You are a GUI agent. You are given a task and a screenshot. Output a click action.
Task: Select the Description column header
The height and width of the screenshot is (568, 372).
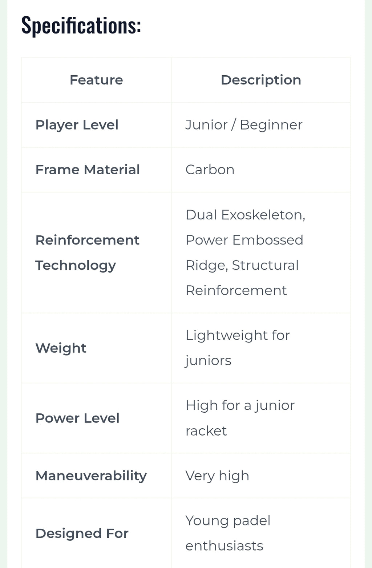click(x=261, y=80)
